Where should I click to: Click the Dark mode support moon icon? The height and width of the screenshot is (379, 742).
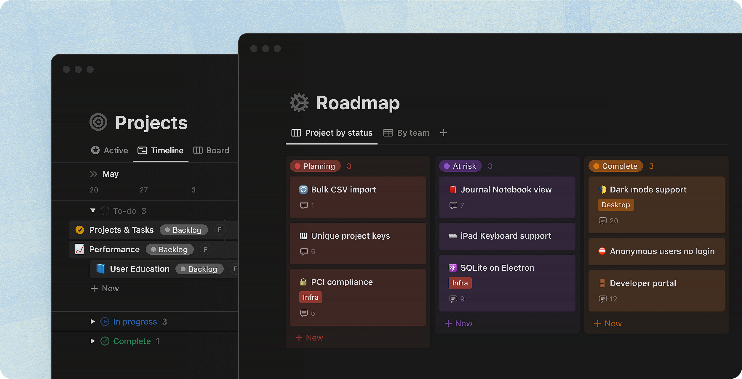coord(602,189)
